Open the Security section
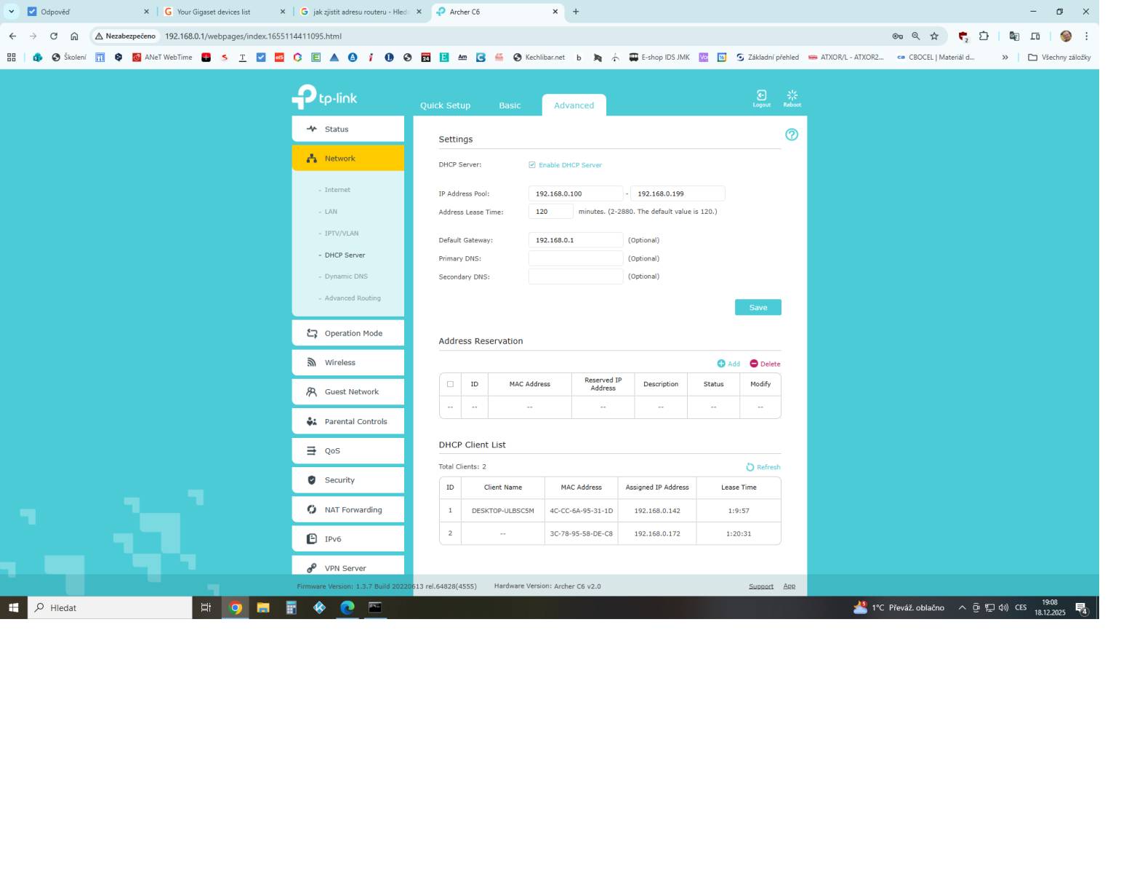Viewport: 1145px width, 873px height. point(347,480)
